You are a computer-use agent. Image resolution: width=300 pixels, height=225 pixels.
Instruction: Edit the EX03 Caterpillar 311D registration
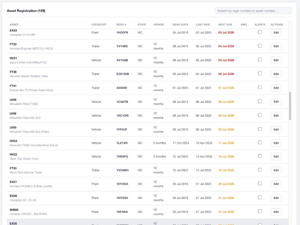(x=276, y=32)
